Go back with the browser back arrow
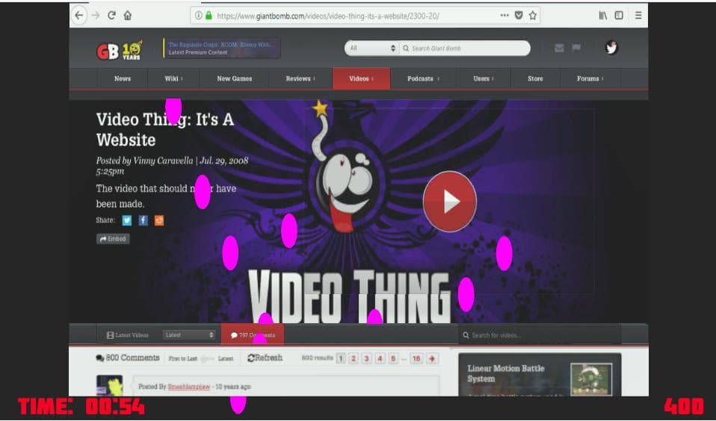 pyautogui.click(x=79, y=16)
